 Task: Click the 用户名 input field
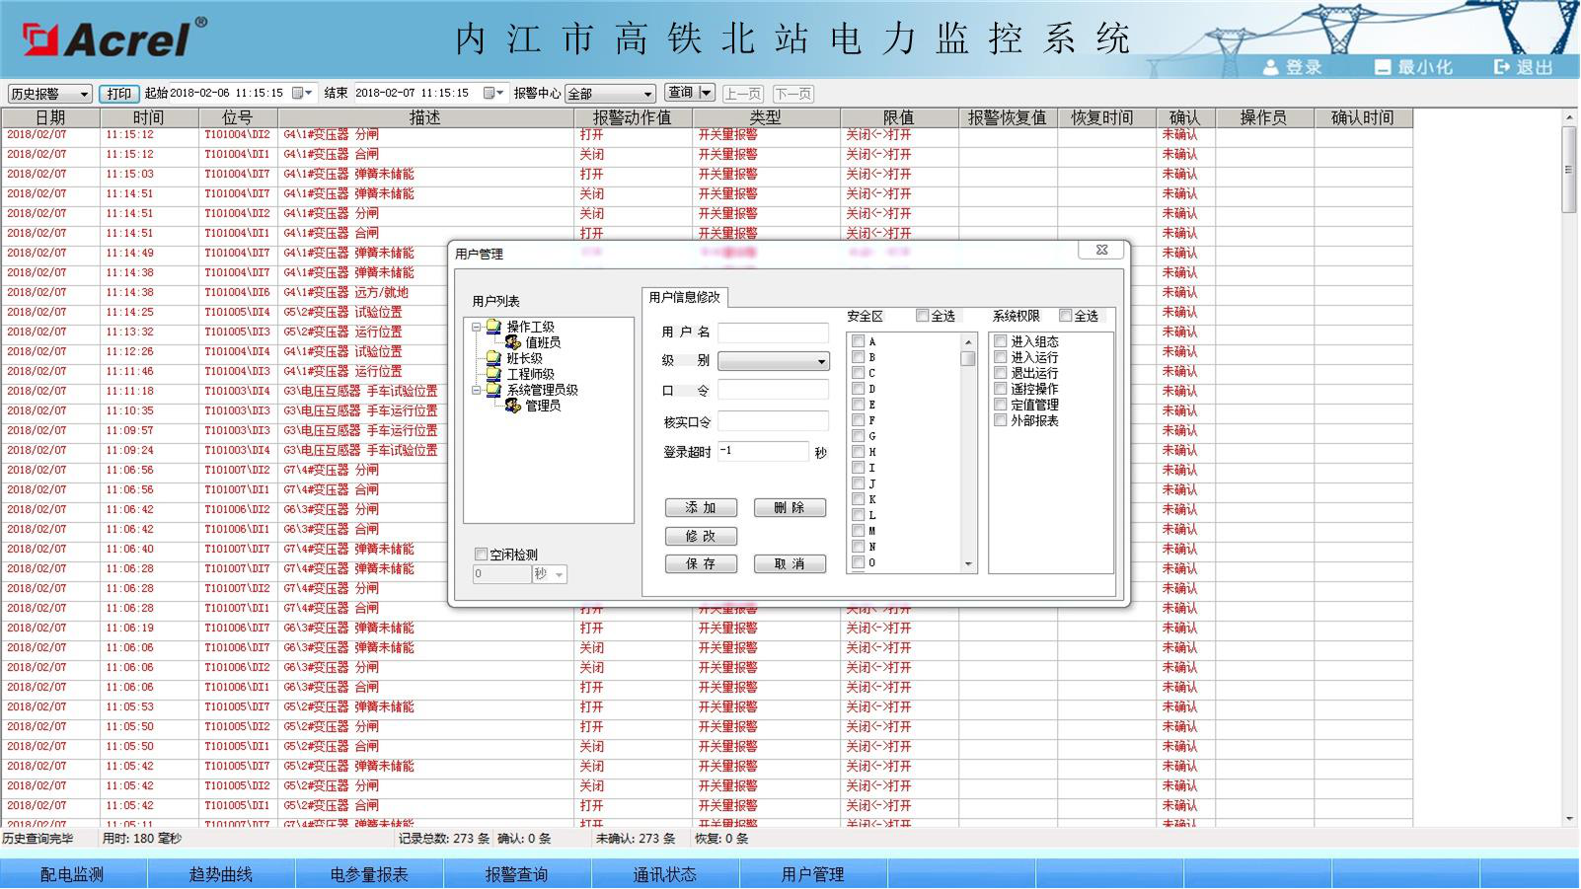773,333
